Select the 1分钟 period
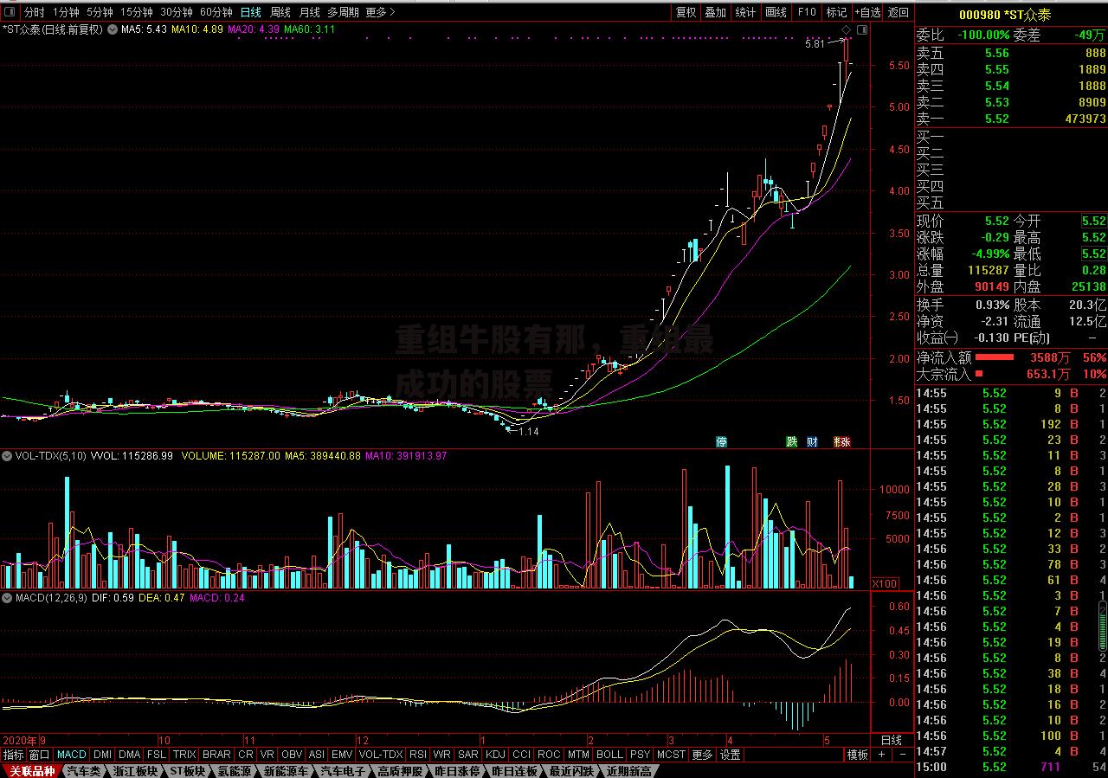This screenshot has height=778, width=1108. pyautogui.click(x=66, y=12)
